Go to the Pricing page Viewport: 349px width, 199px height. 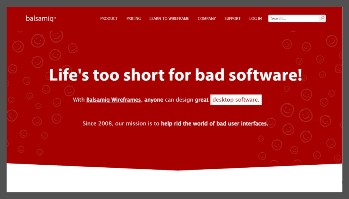pyautogui.click(x=134, y=18)
